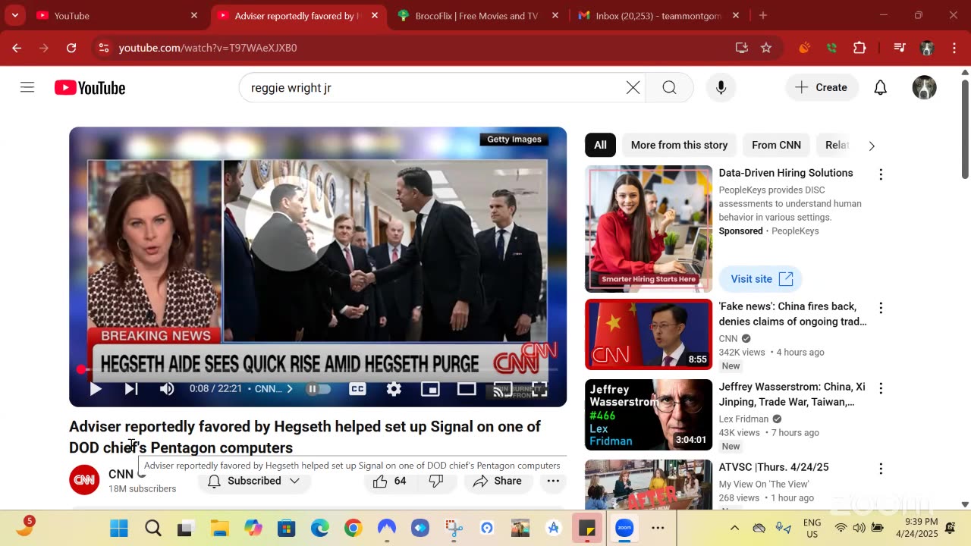Reload the page
This screenshot has height=546, width=971.
(x=71, y=48)
